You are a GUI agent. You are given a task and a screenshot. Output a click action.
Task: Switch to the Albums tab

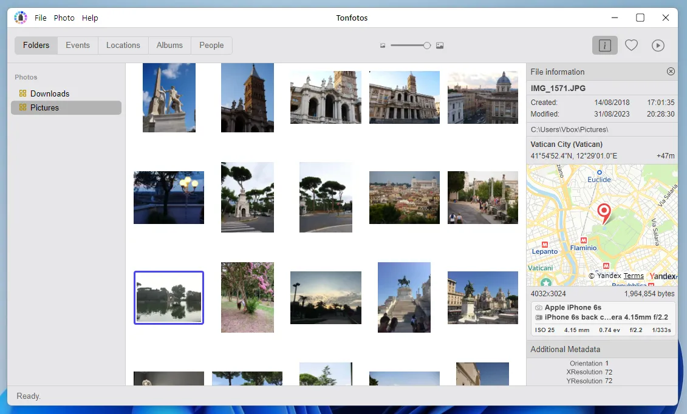pyautogui.click(x=169, y=46)
